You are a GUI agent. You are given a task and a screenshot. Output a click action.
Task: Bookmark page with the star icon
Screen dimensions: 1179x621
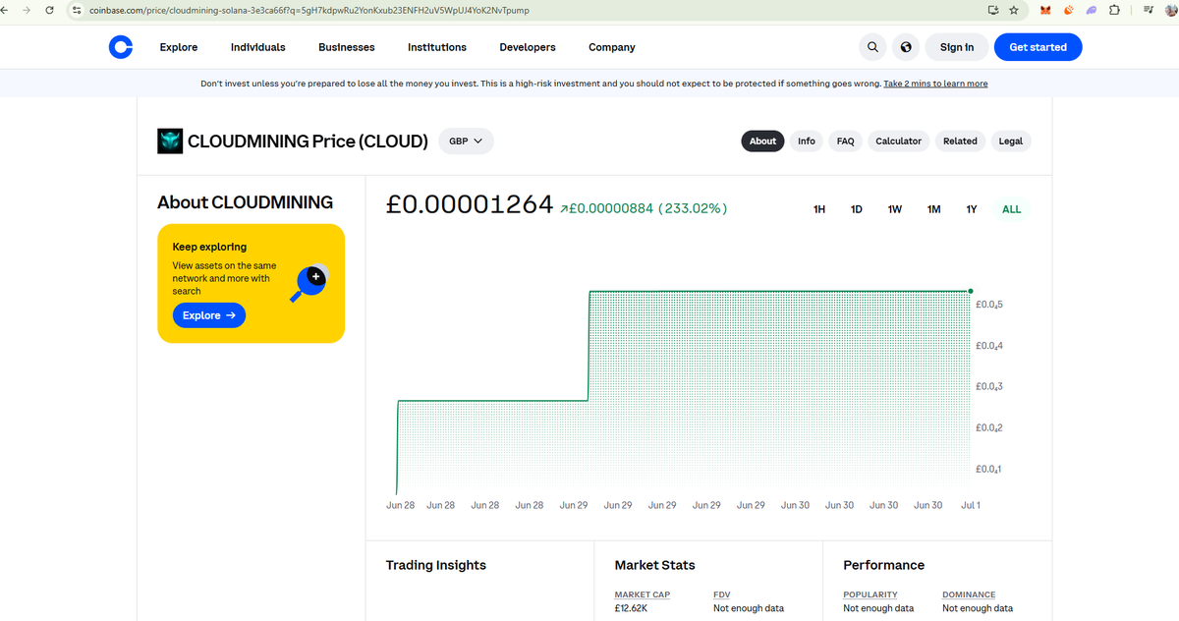click(1013, 10)
